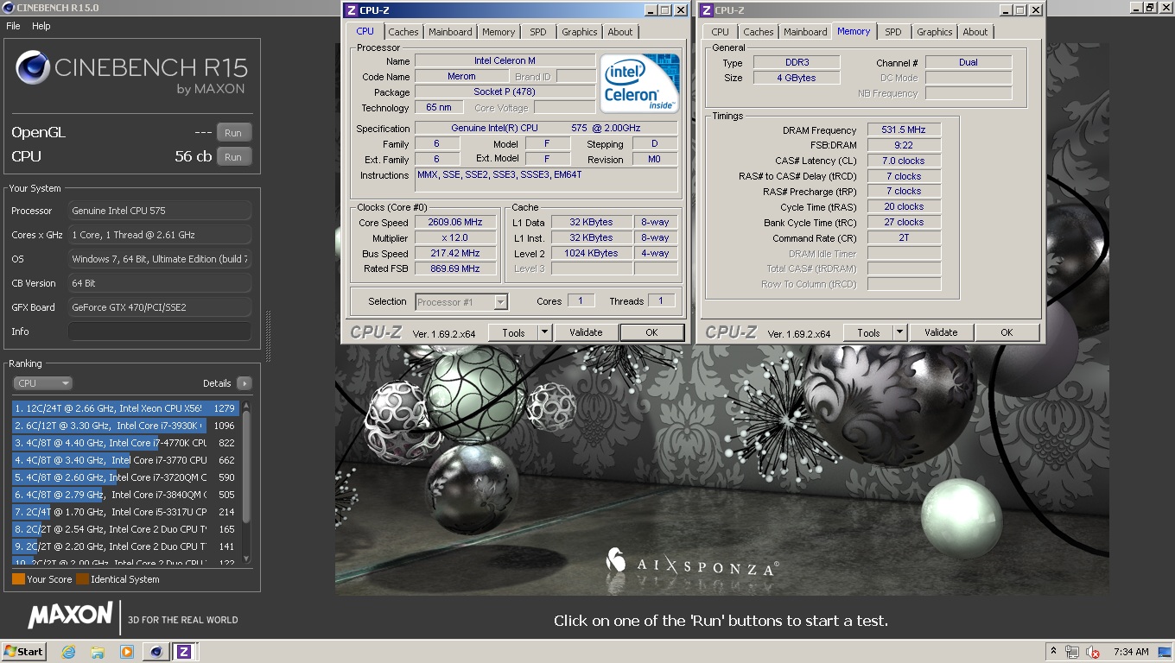Click the Core Speed value 2609.06 MHz
The width and height of the screenshot is (1175, 663).
click(455, 223)
